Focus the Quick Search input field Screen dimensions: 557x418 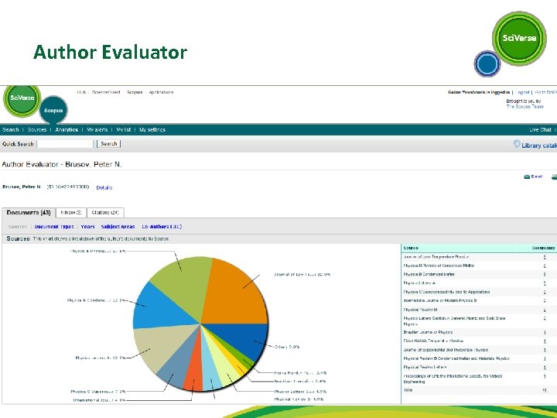[x=65, y=144]
